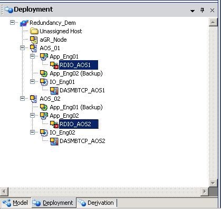Collapse the AOS_01 platform node

click(x=22, y=48)
